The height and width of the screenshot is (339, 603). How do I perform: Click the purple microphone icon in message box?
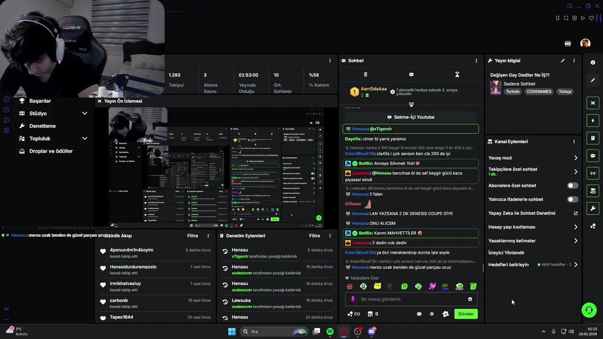pyautogui.click(x=353, y=299)
